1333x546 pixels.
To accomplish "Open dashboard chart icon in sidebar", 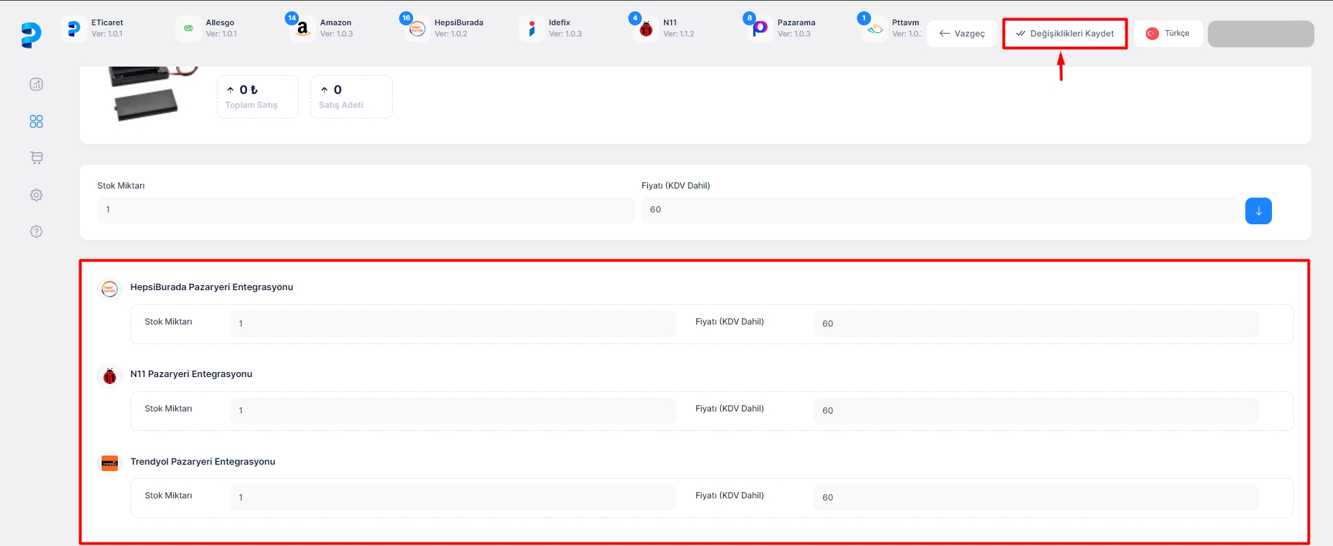I will pos(36,85).
